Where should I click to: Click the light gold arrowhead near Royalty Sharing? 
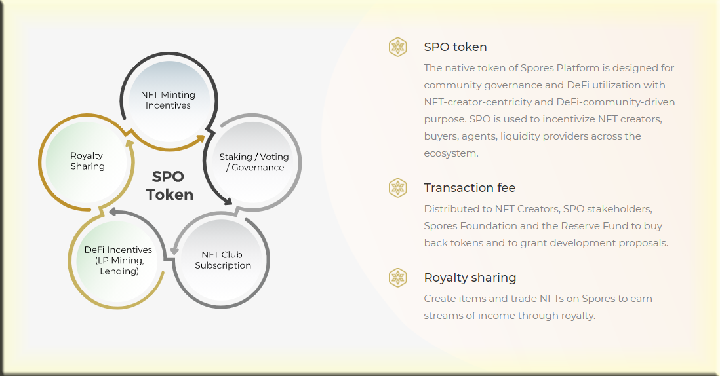coord(129,143)
